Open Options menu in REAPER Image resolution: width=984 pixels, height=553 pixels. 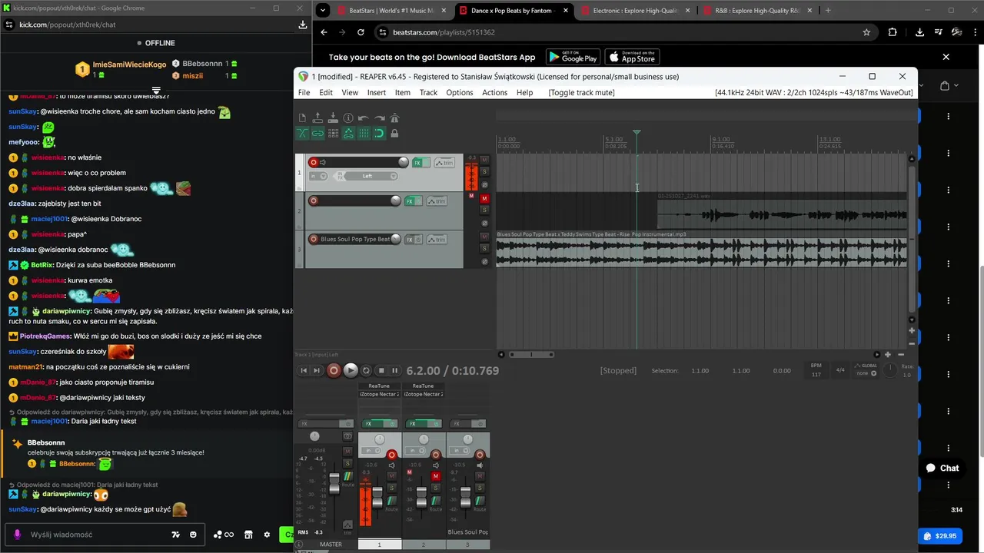(x=460, y=92)
